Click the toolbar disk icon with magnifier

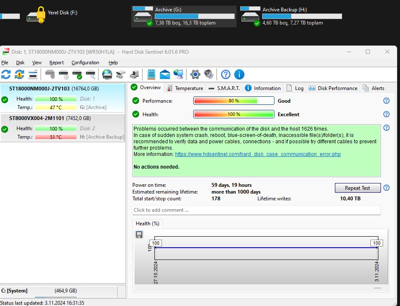tap(90, 74)
